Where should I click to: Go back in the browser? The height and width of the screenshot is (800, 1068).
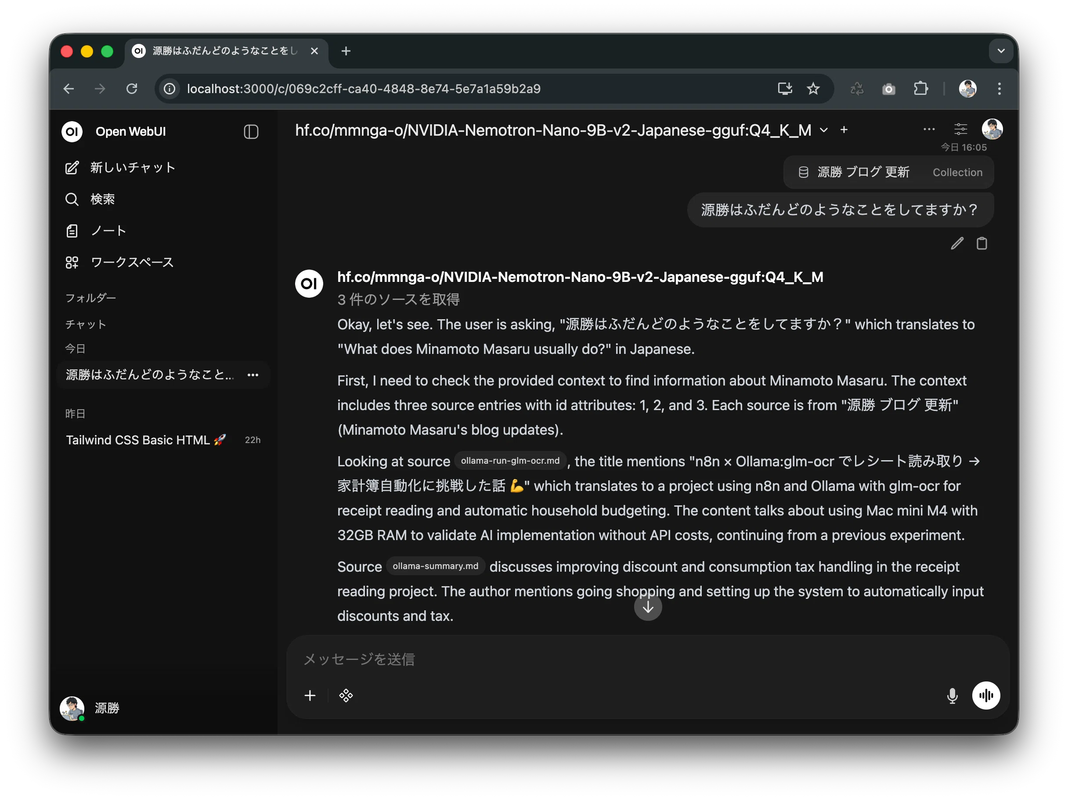tap(69, 89)
